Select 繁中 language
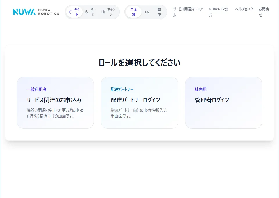Viewport: 279px width, 198px height. click(x=159, y=12)
